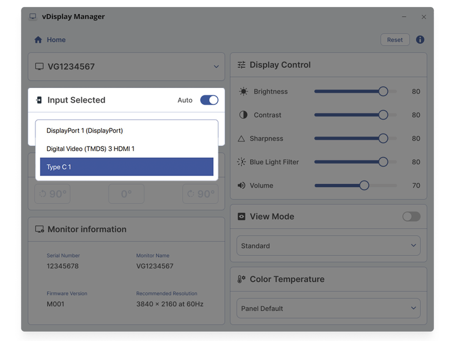Click the Color Temperature thermometer icon
Image resolution: width=455 pixels, height=341 pixels.
241,279
